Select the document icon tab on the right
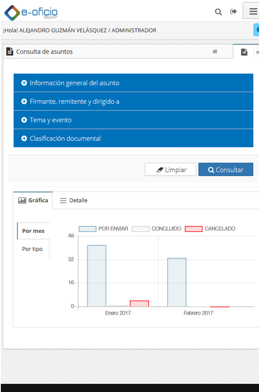The height and width of the screenshot is (392, 259). coord(244,52)
